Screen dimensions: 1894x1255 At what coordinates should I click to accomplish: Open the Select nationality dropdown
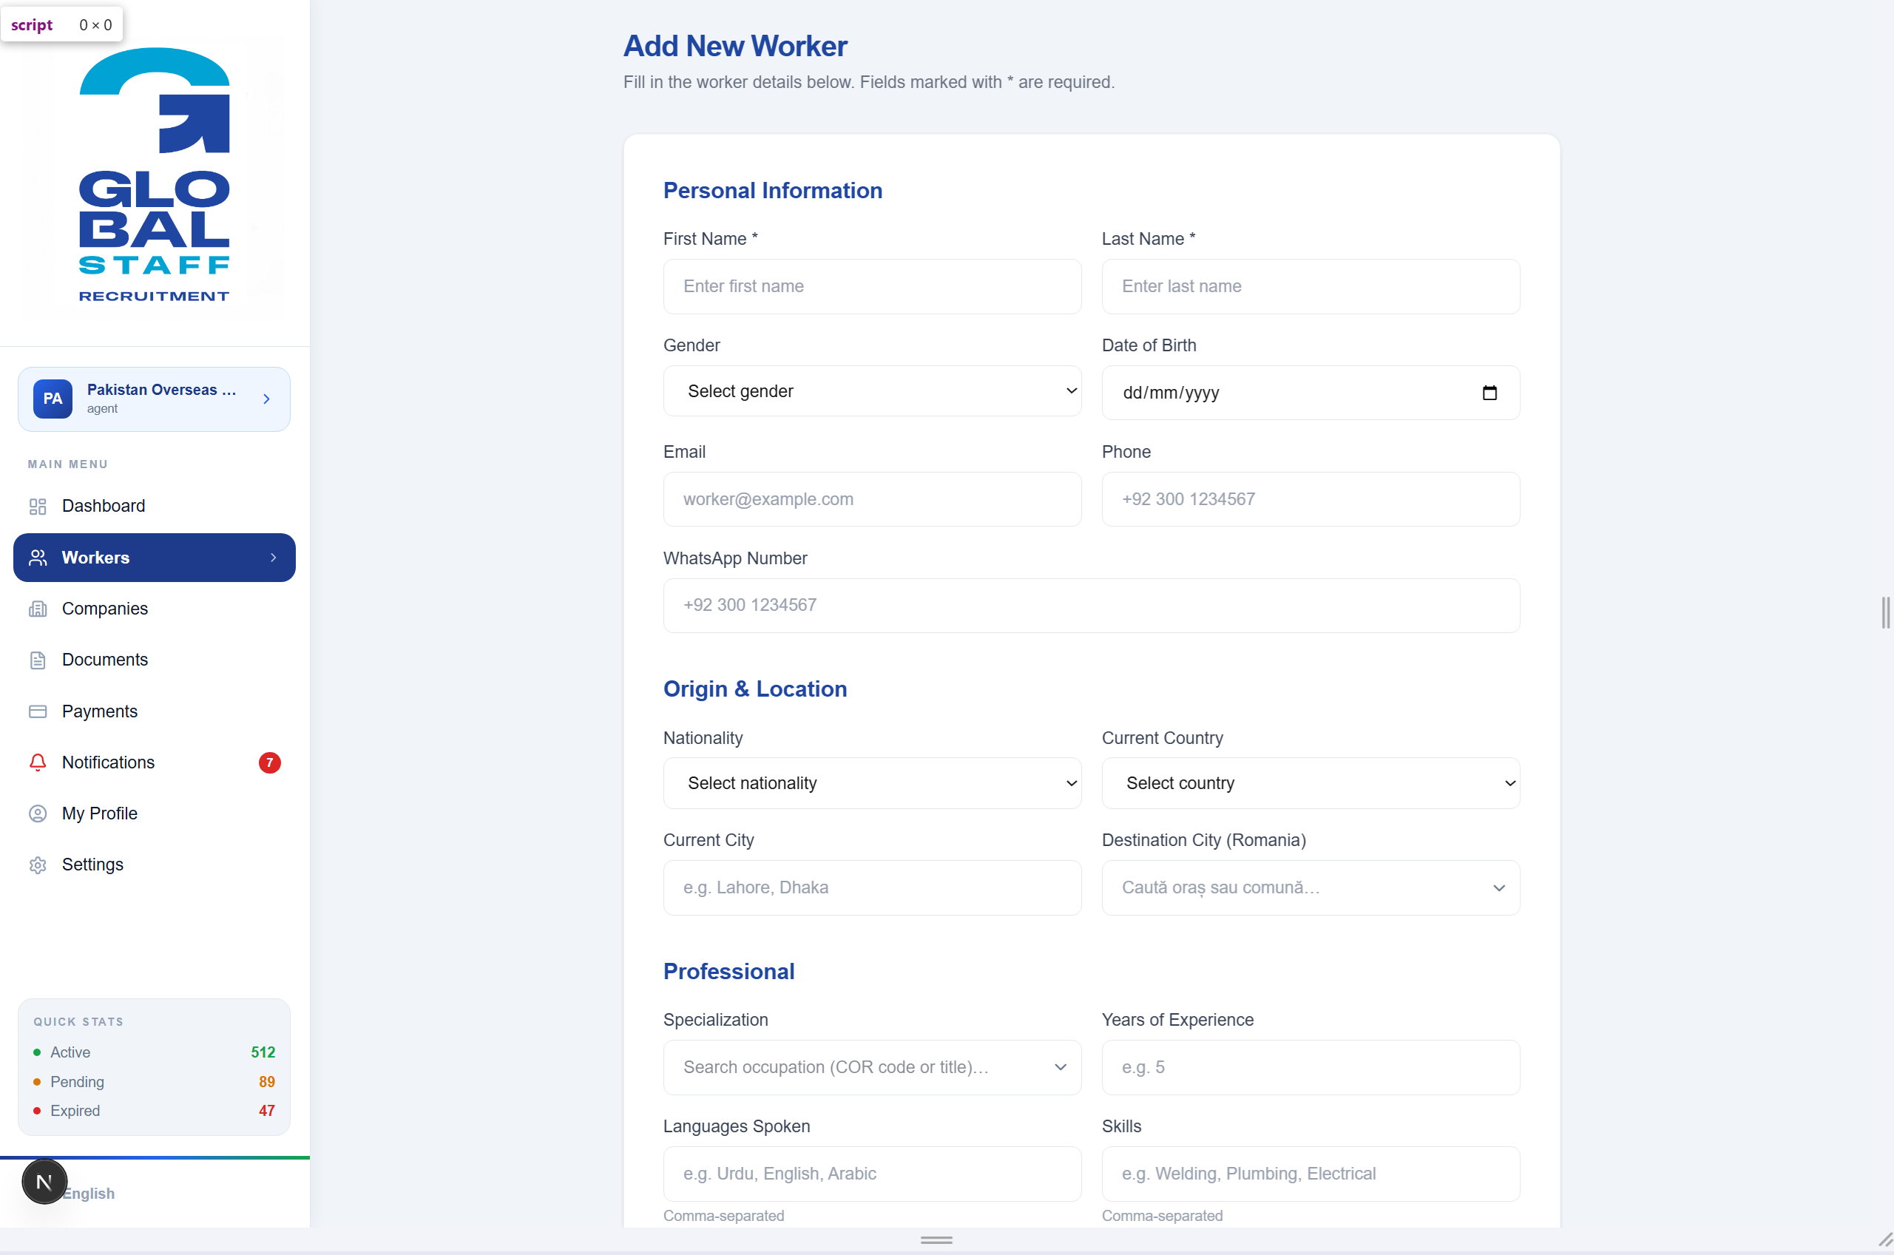[872, 784]
